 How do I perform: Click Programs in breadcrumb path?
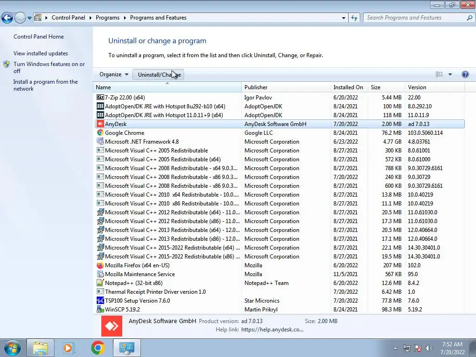tap(107, 18)
